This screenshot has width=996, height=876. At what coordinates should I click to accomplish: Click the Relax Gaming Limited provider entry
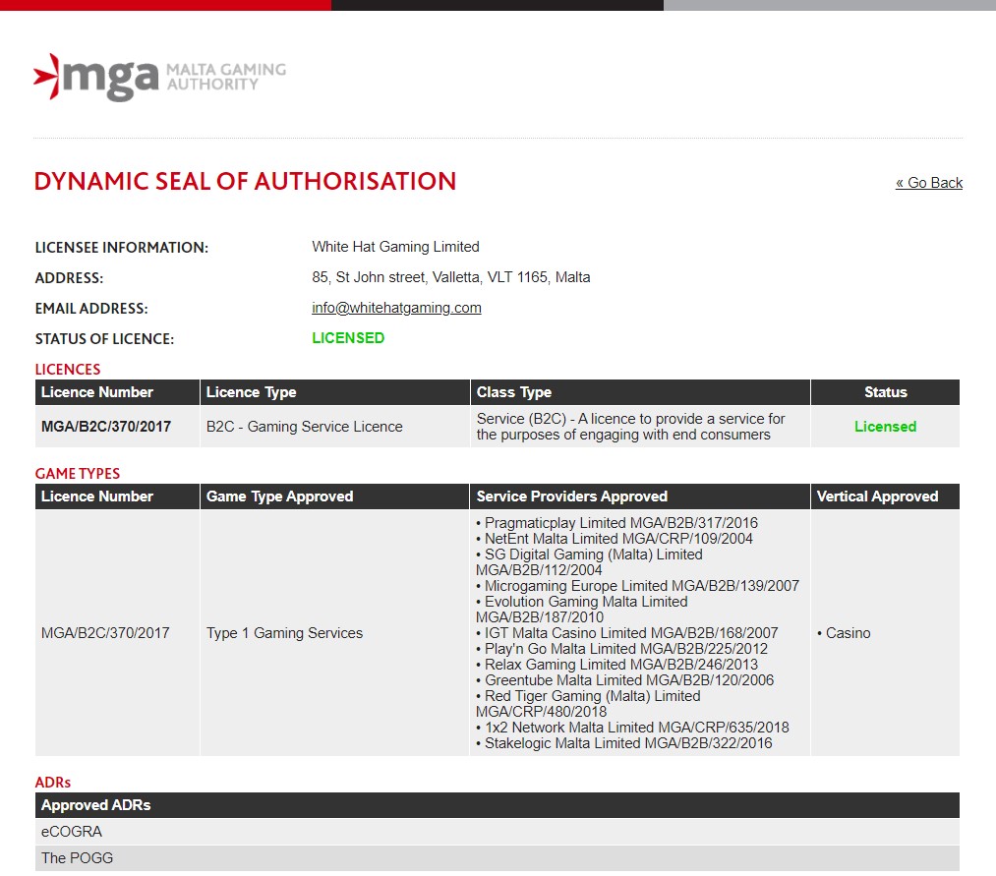[616, 665]
